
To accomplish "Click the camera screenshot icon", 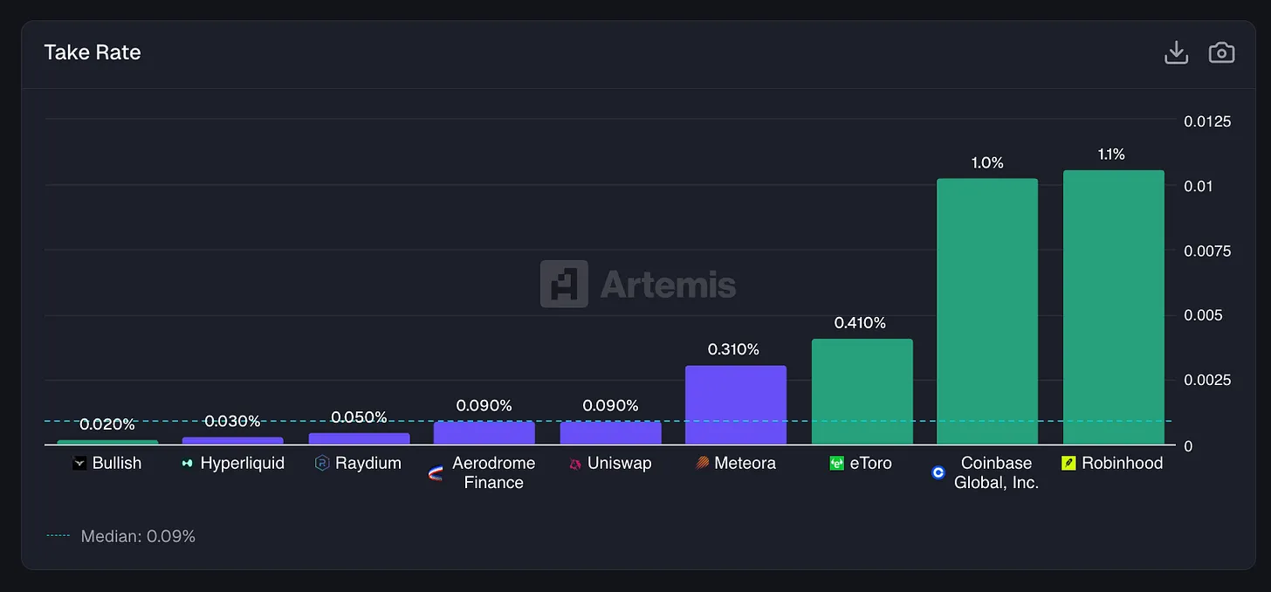I will click(x=1221, y=52).
